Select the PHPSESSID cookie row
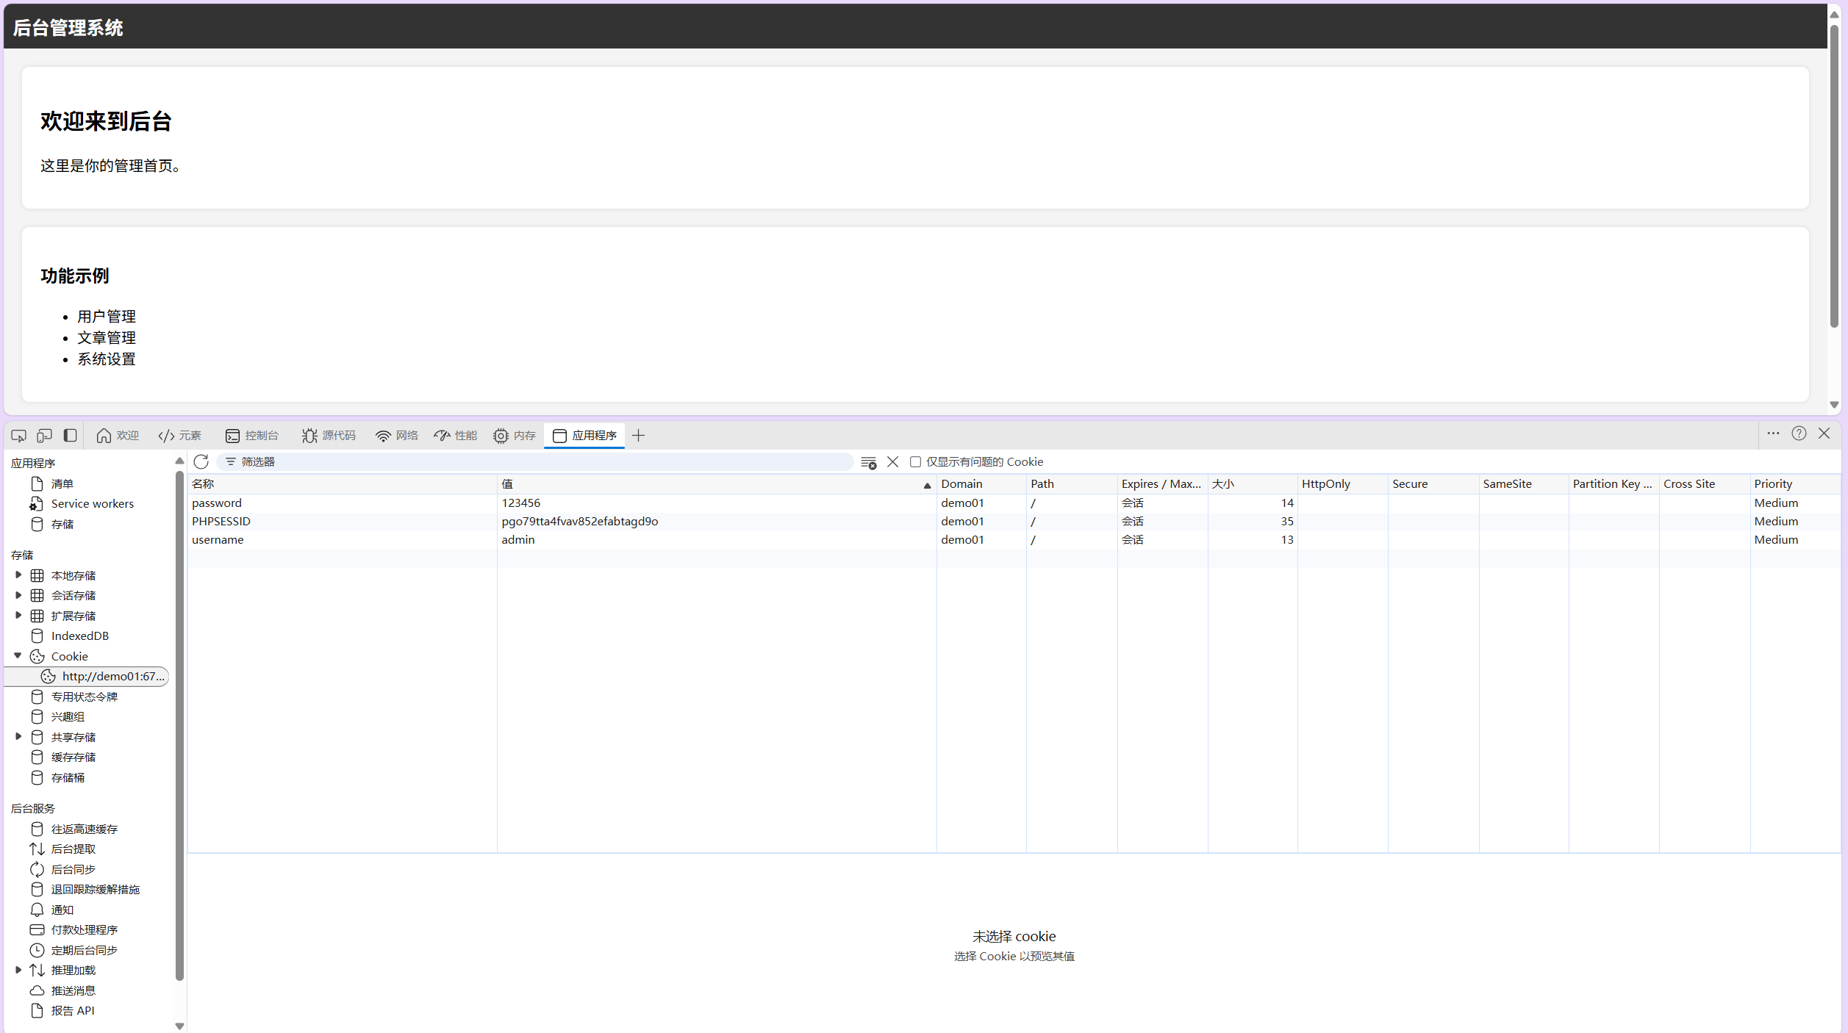This screenshot has height=1033, width=1848. (221, 521)
